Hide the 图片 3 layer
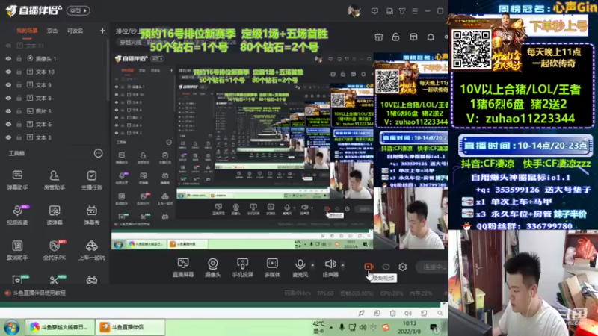 [x=8, y=111]
